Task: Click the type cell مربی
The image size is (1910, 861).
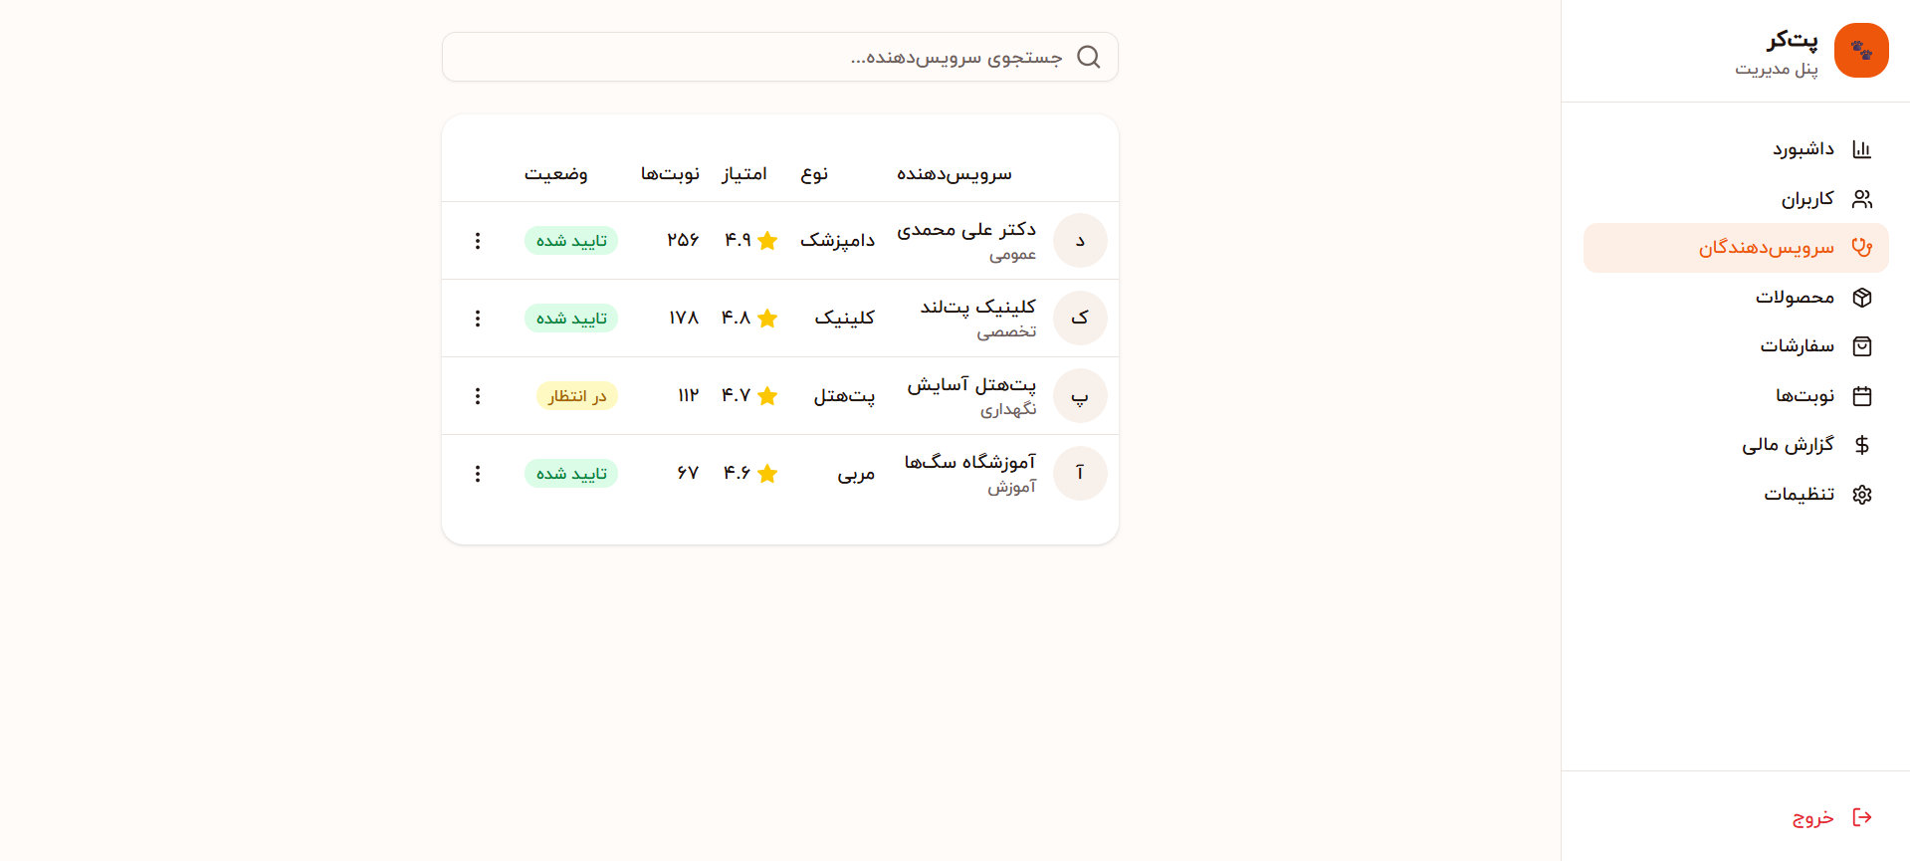Action: (x=856, y=474)
